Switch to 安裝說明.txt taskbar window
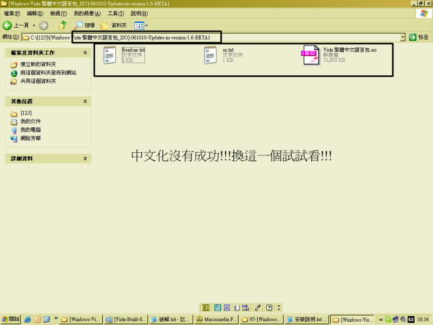This screenshot has height=325, width=433. coord(306,320)
